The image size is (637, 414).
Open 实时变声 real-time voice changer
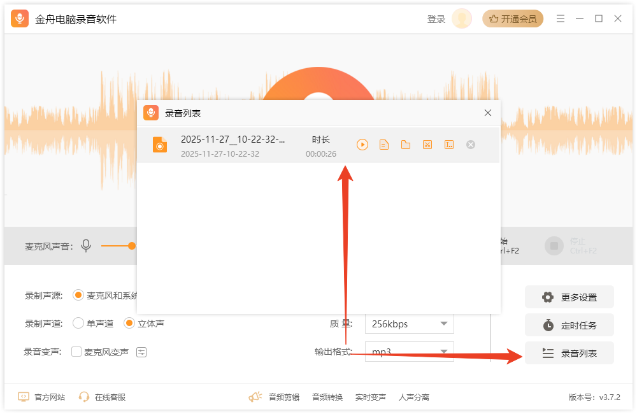click(371, 397)
